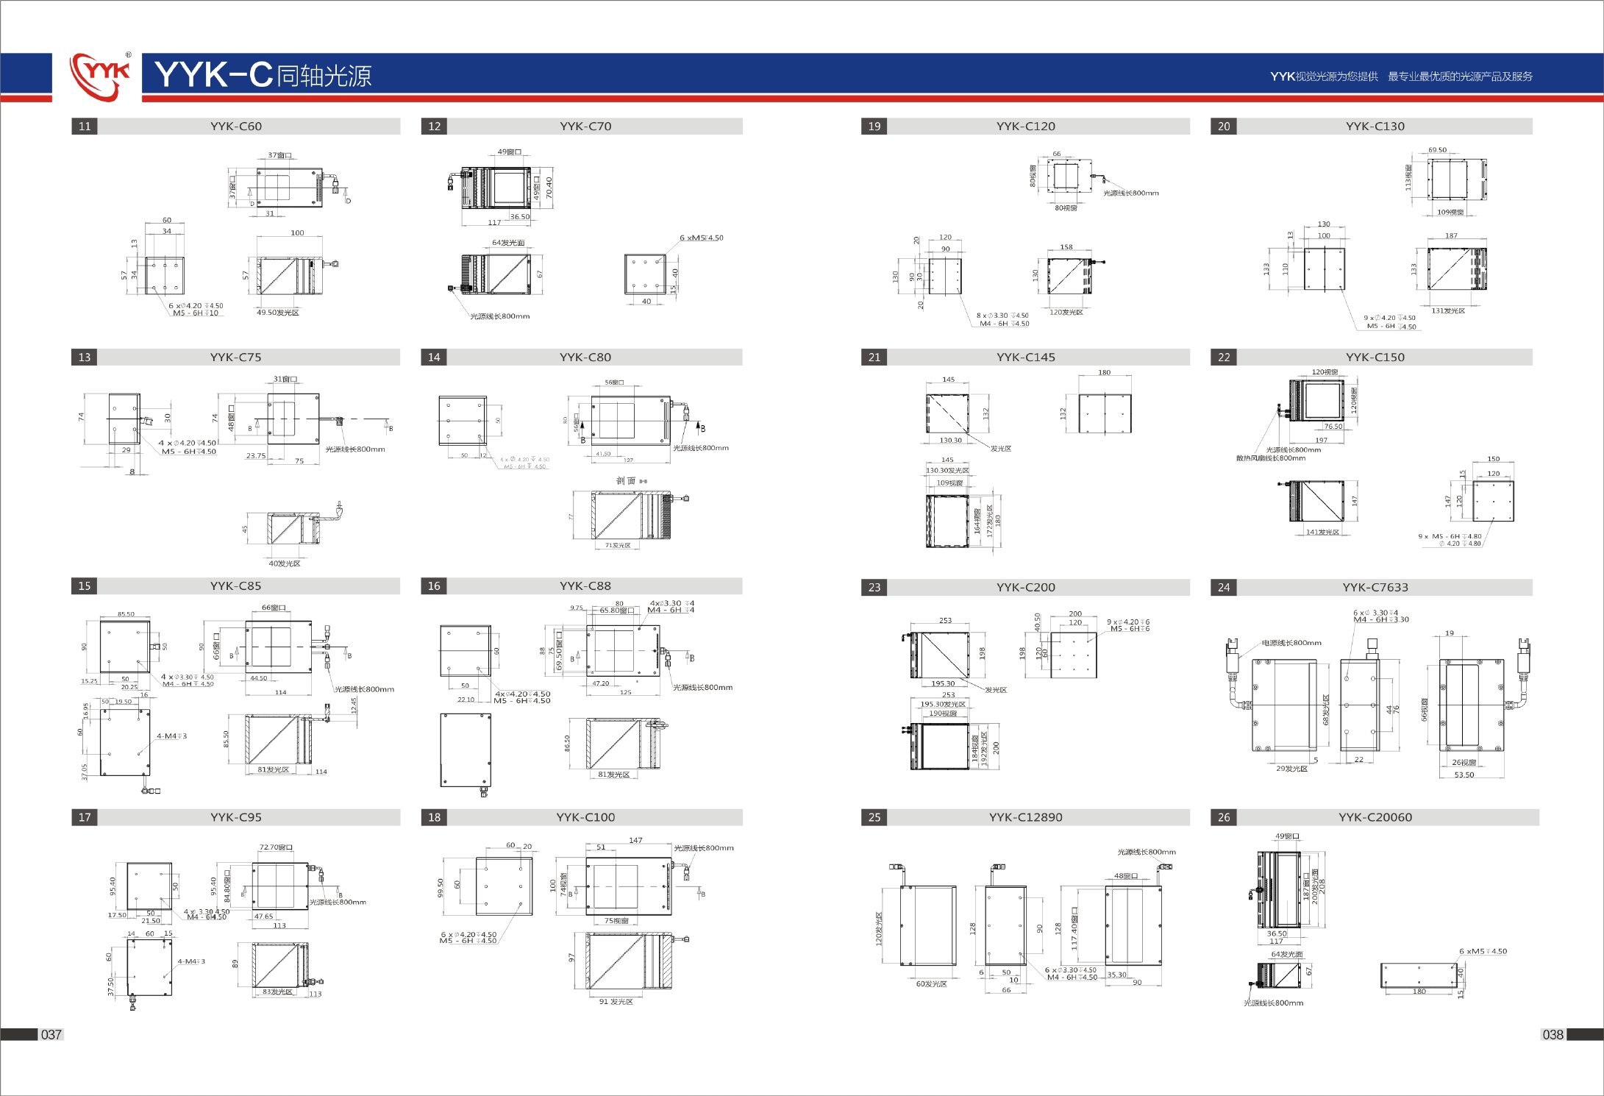1604x1096 pixels.
Task: Select the 'YYK-C120' section heading
Action: pyautogui.click(x=1026, y=127)
